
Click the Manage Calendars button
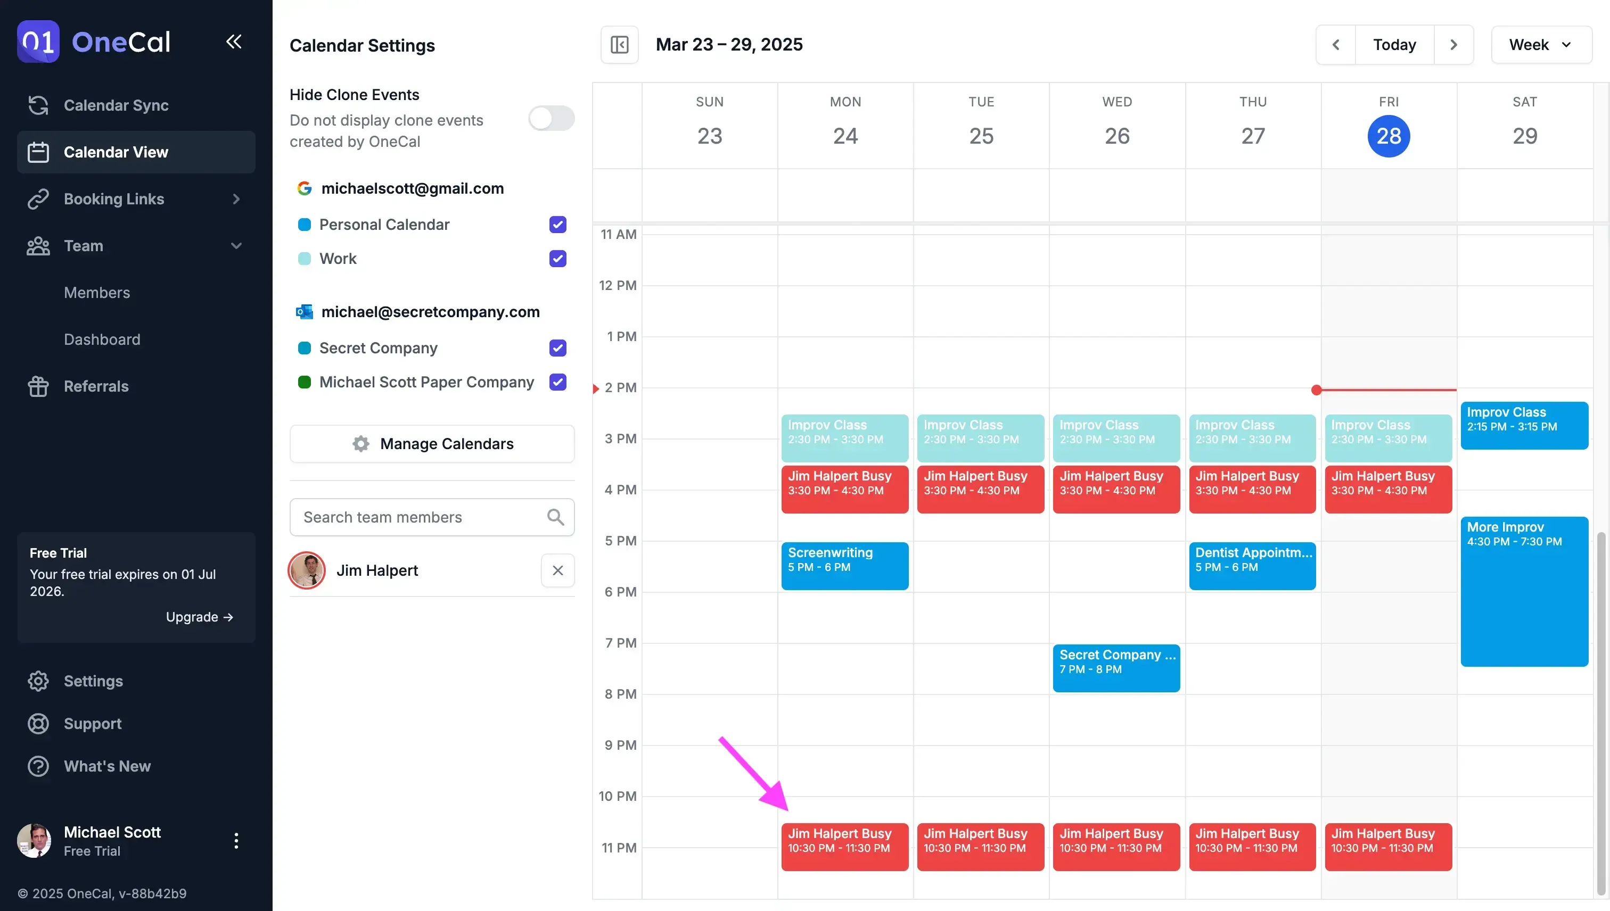432,444
